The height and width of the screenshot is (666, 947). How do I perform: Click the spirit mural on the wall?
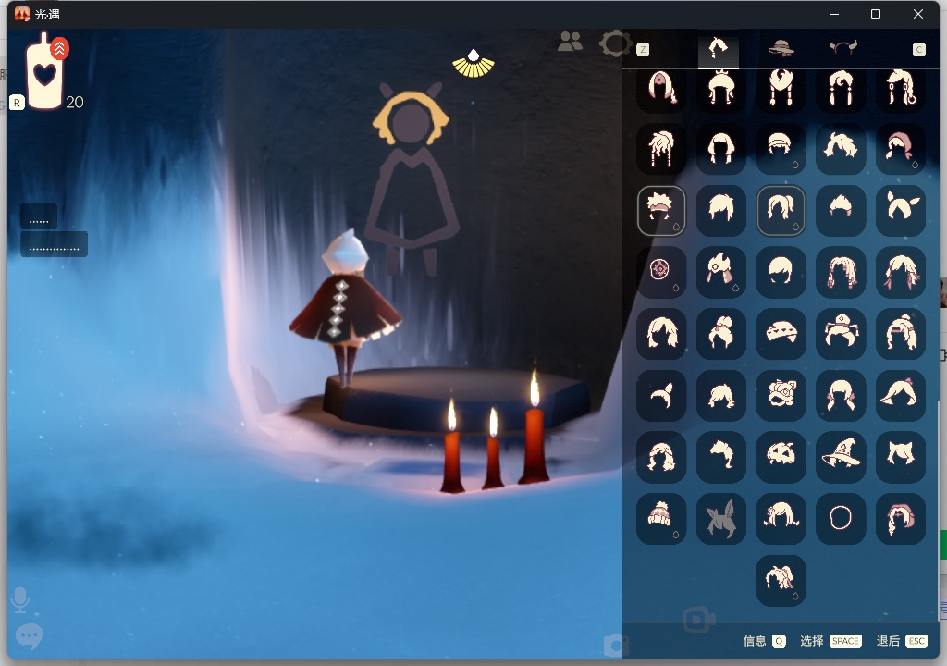412,179
